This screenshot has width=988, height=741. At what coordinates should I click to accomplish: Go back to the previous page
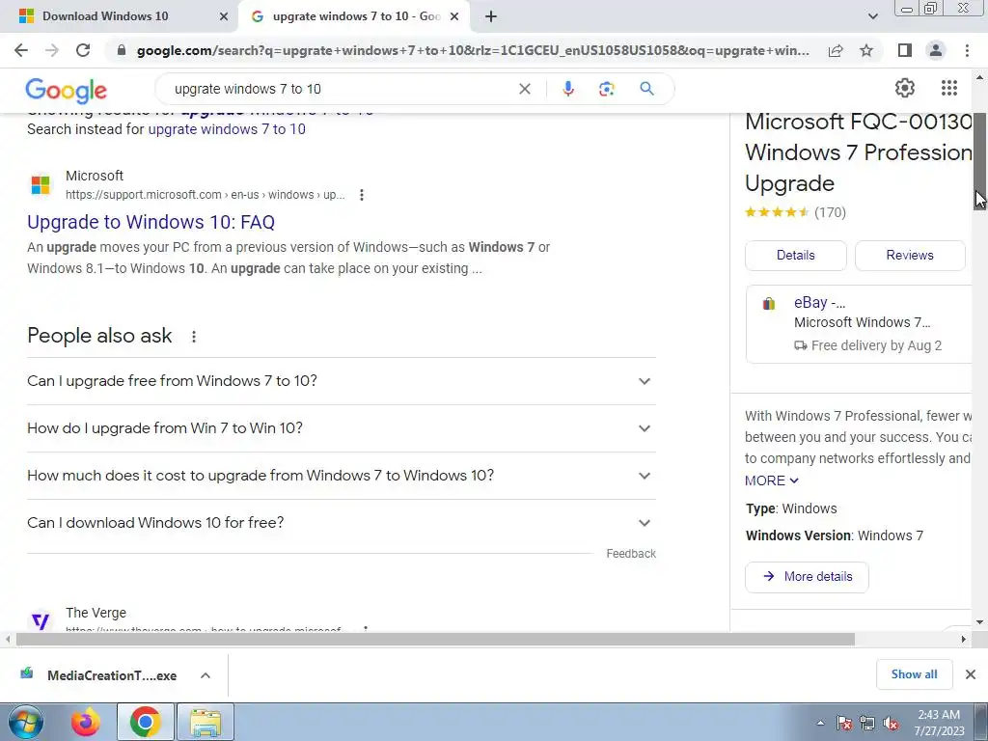21,50
